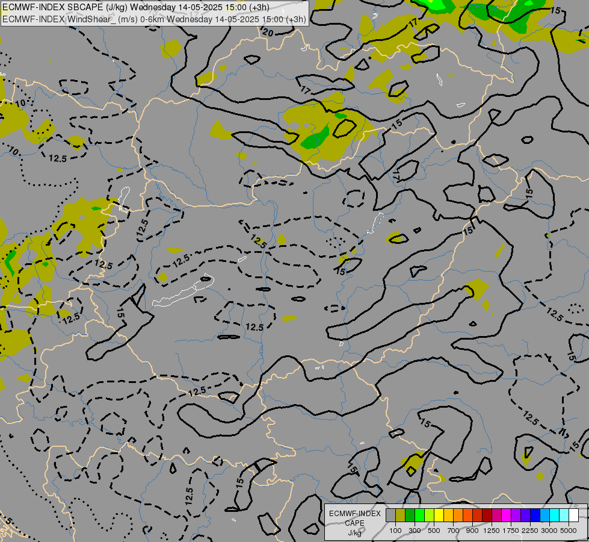Pick the olive swatch in the CAPE legend
The image size is (589, 542).
click(x=401, y=516)
